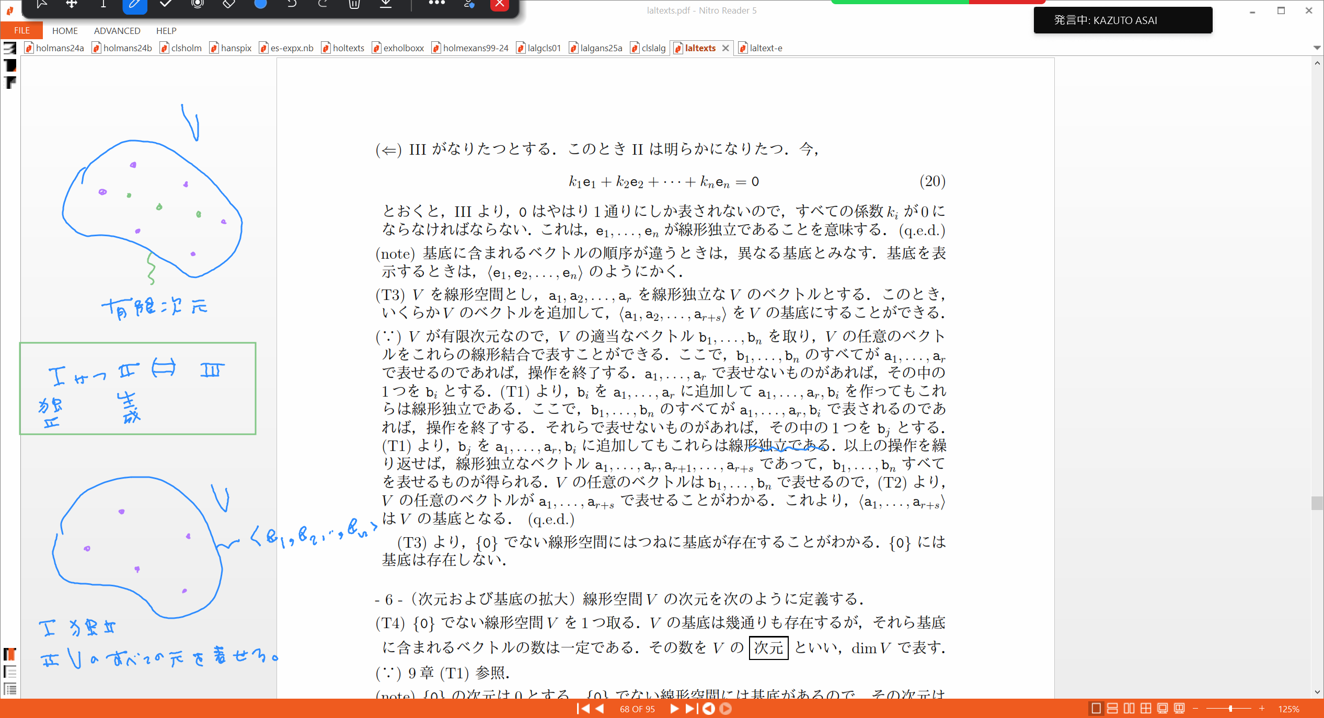Select the move crosshair annotation tool

pyautogui.click(x=72, y=4)
